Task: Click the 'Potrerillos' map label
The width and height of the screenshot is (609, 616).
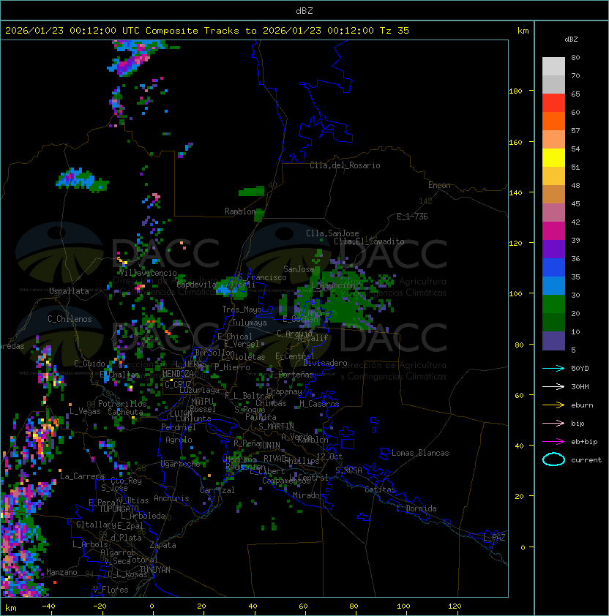Action: (x=122, y=404)
